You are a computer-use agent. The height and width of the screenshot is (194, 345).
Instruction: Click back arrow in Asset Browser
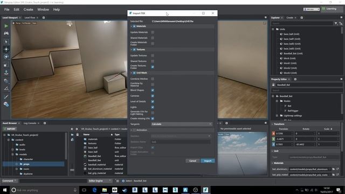tap(72, 129)
